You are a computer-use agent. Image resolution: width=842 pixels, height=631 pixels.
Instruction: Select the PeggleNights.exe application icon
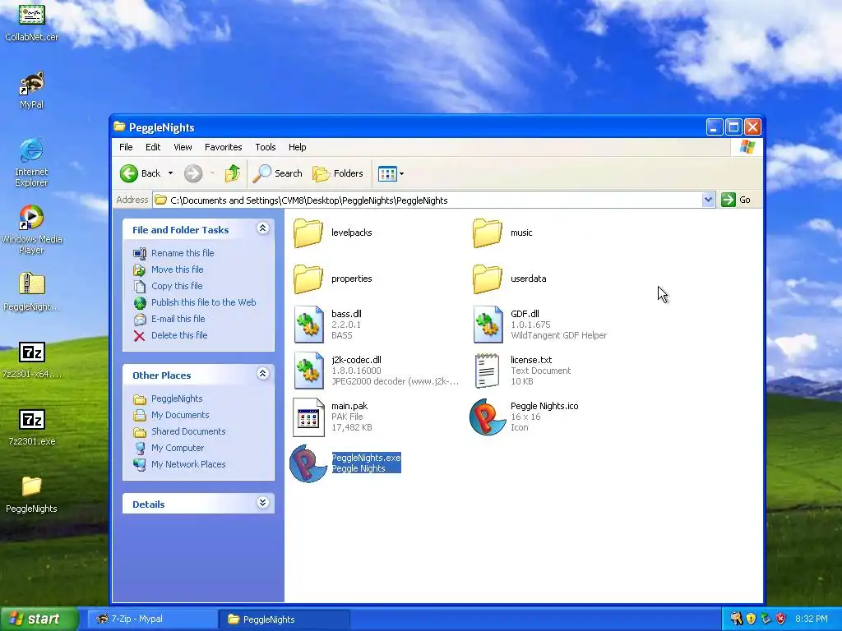point(308,463)
